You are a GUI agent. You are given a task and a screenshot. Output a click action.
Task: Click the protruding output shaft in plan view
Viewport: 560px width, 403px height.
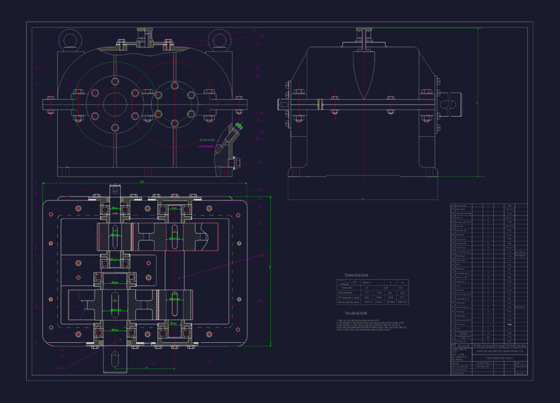(115, 359)
